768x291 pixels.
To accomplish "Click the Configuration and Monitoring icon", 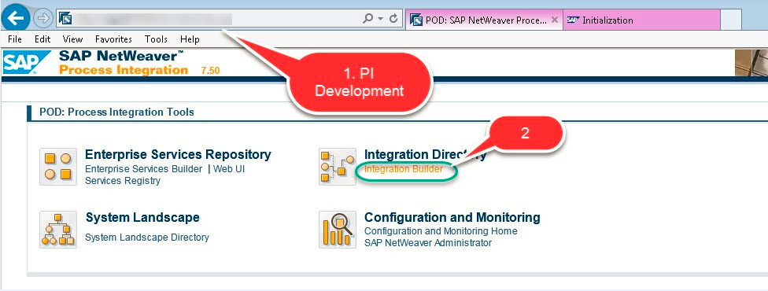I will tap(338, 230).
